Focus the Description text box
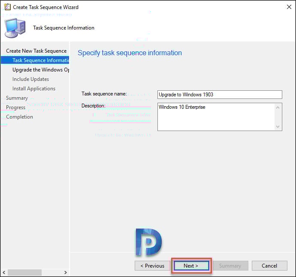 (x=216, y=117)
